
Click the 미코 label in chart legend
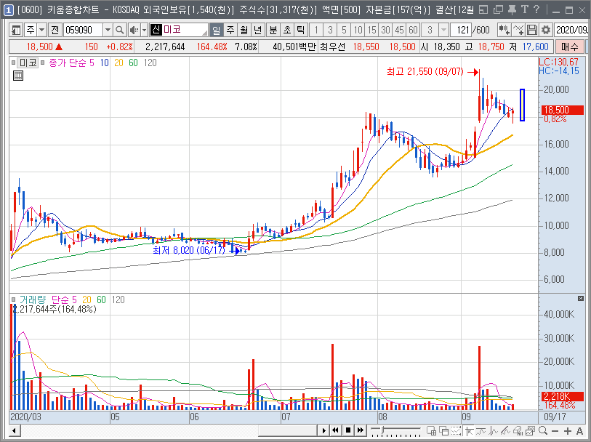(x=28, y=63)
